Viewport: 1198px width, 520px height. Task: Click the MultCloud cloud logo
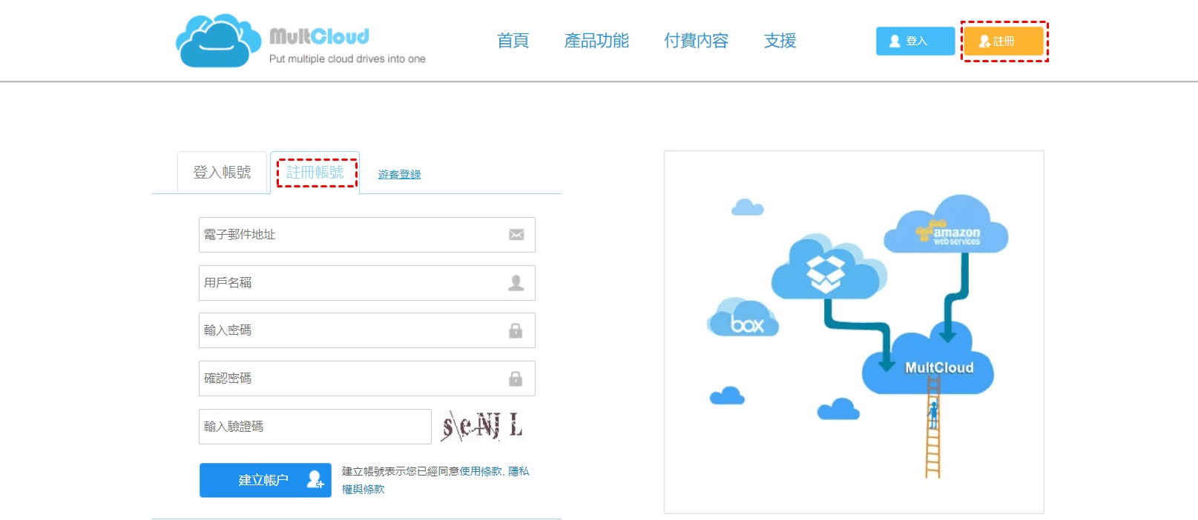click(x=218, y=41)
